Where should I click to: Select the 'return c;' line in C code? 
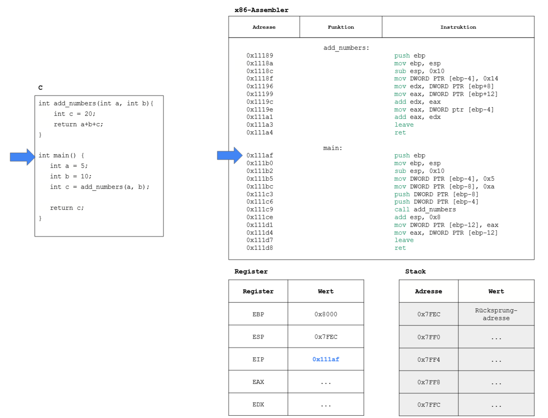(67, 208)
